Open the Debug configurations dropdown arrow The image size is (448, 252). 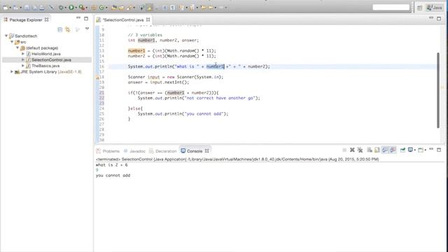65,8
